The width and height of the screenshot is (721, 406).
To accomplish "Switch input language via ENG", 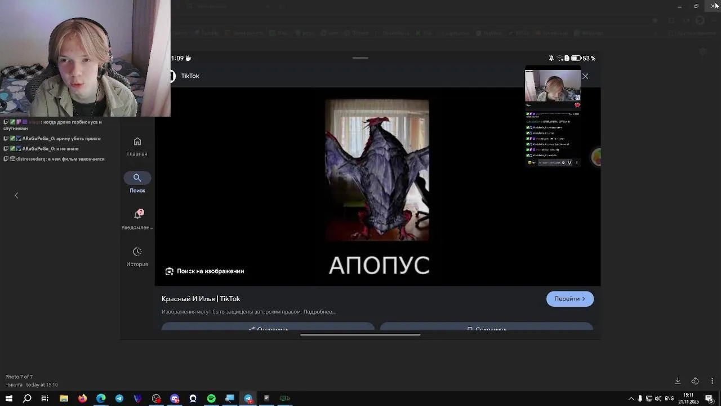I will (x=669, y=399).
